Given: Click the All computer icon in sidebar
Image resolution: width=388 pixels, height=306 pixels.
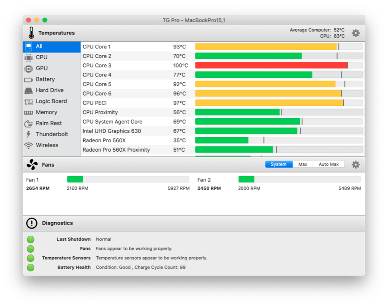Looking at the screenshot, I should point(28,47).
